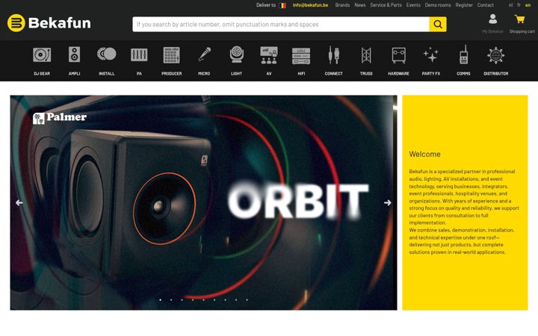Select the Distributor globe icon
Viewport: 538px width, 336px height.
click(496, 55)
